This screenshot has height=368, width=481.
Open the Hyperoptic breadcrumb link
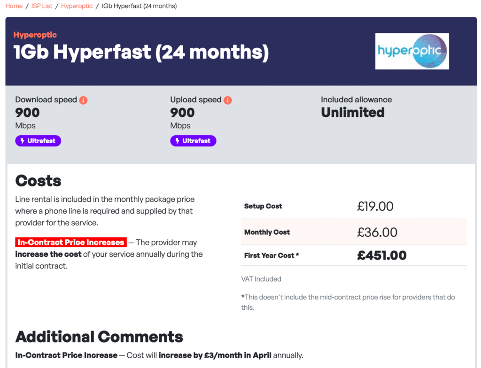[77, 6]
